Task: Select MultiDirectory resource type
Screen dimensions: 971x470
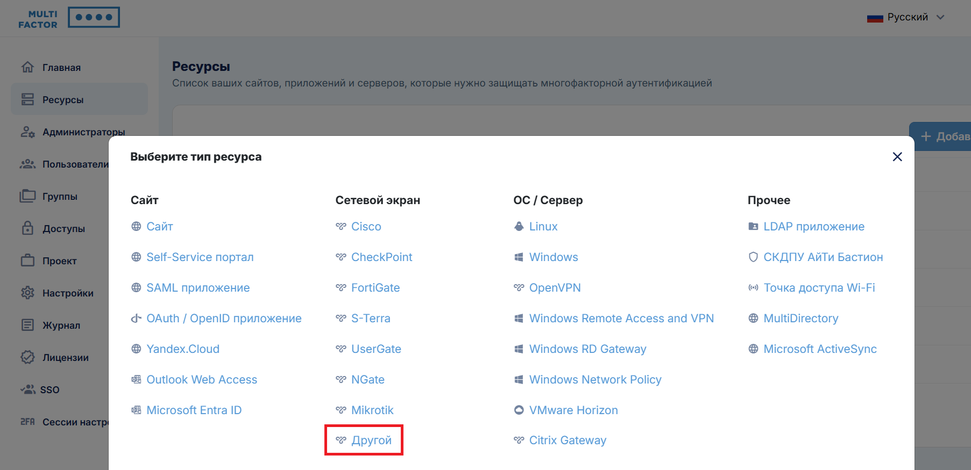Action: click(x=800, y=319)
